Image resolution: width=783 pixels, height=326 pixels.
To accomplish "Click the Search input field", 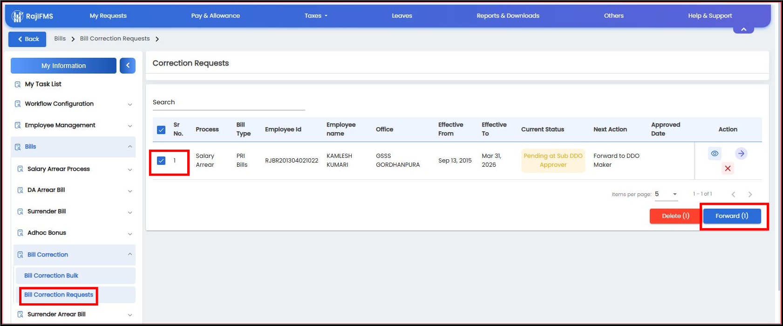I will 229,102.
